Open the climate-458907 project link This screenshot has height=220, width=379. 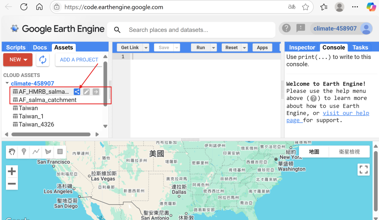click(x=33, y=83)
